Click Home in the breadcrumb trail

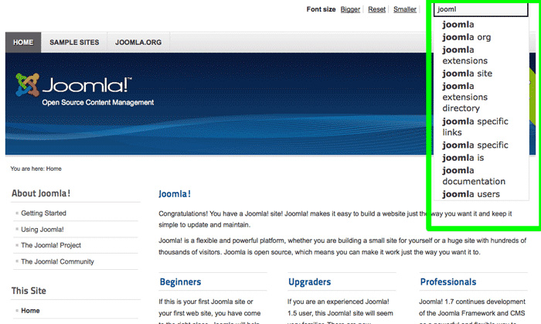(x=54, y=169)
